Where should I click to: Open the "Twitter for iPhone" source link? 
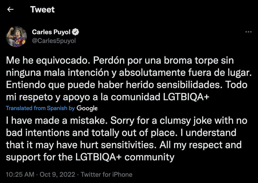point(107,174)
